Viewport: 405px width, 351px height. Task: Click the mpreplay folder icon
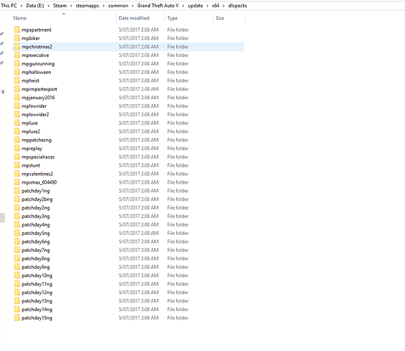tap(17, 148)
